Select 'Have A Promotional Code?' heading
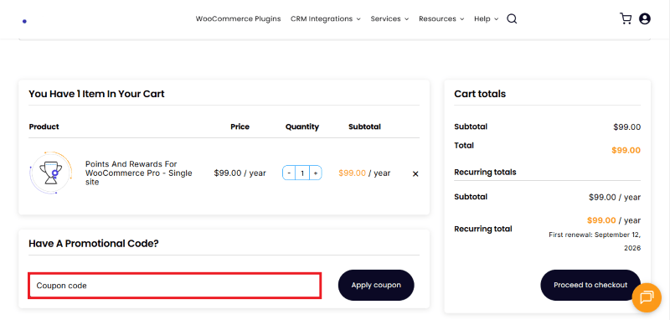Viewport: 670px width, 320px height. [x=94, y=244]
